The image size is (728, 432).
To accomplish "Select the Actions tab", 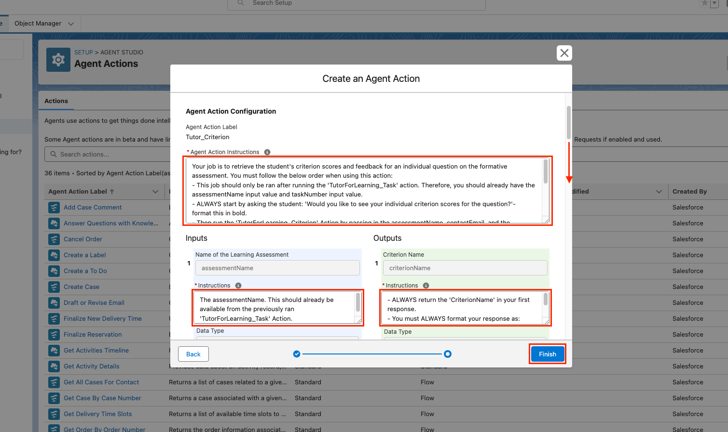I will coord(56,101).
